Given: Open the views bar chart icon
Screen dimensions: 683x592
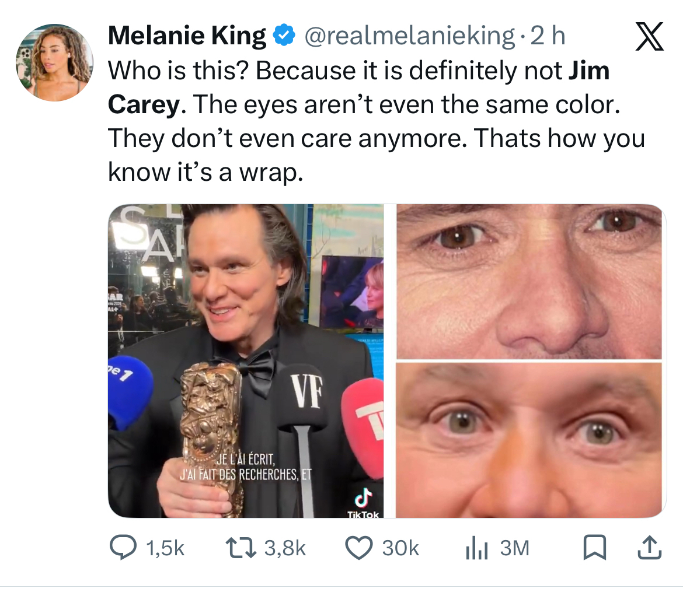Looking at the screenshot, I should click(x=476, y=548).
